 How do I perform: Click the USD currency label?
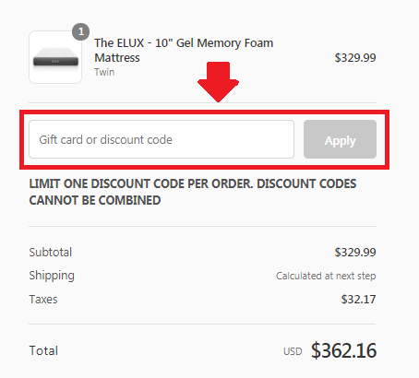tap(293, 351)
